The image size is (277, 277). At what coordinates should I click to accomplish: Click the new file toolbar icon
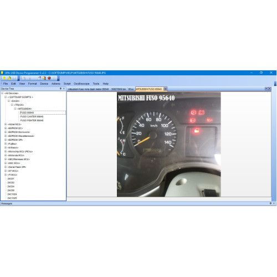[4, 78]
